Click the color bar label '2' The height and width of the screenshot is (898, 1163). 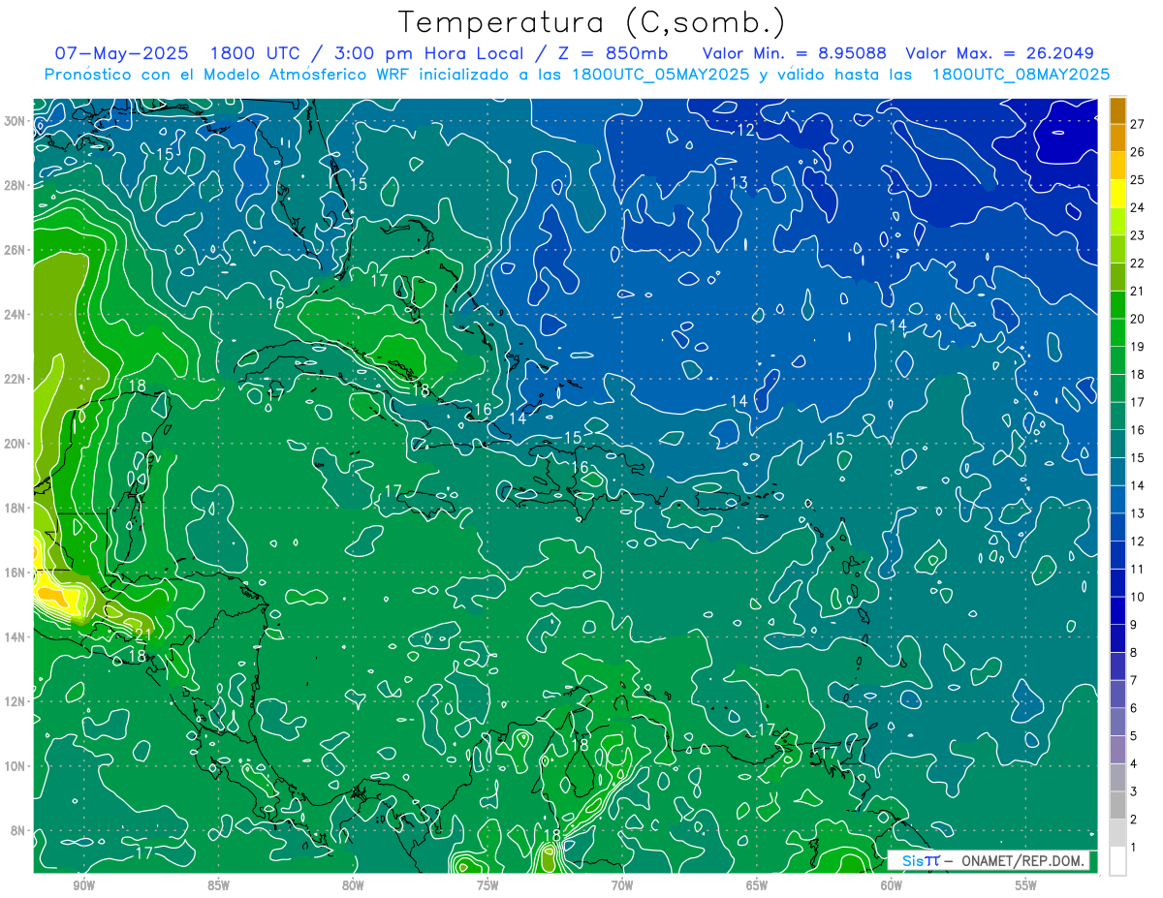1134,820
